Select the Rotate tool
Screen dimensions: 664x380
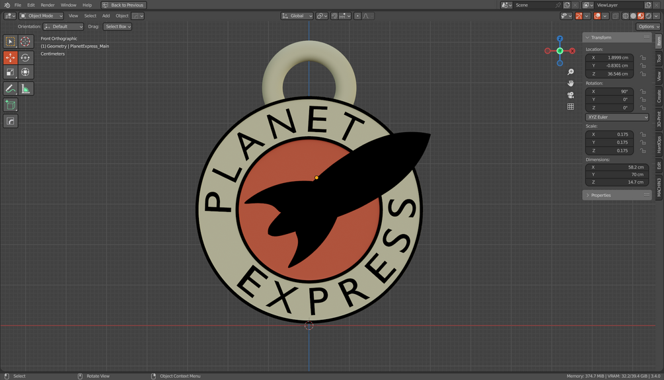click(25, 57)
